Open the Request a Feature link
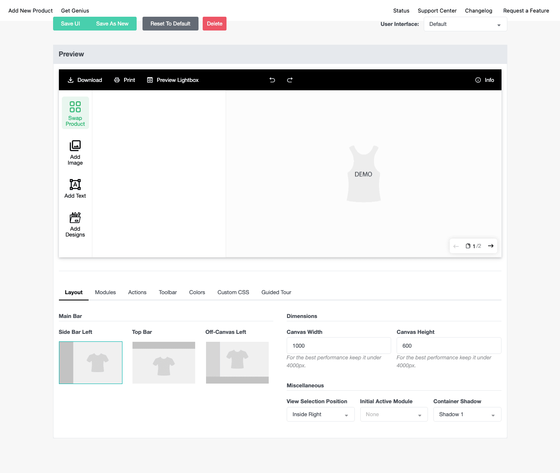The image size is (560, 473). click(526, 11)
